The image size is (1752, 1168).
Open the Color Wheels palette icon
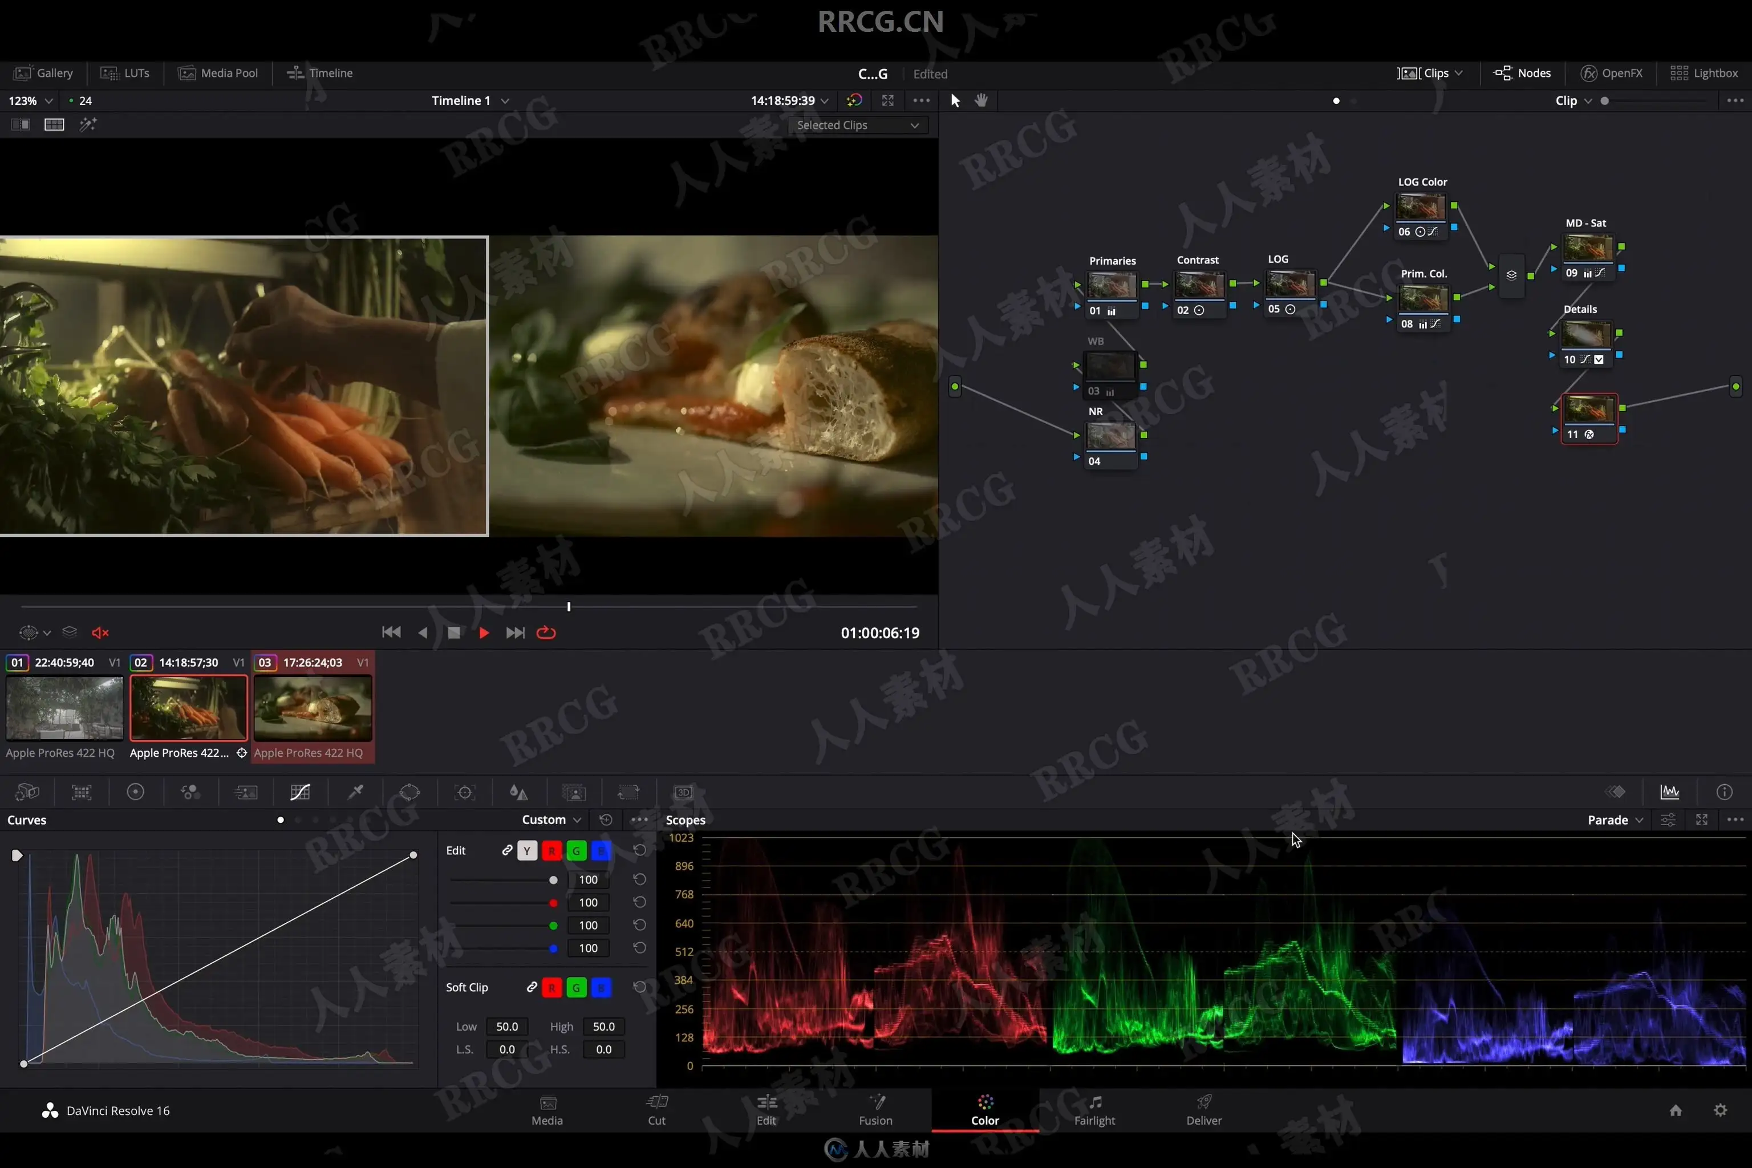(136, 792)
